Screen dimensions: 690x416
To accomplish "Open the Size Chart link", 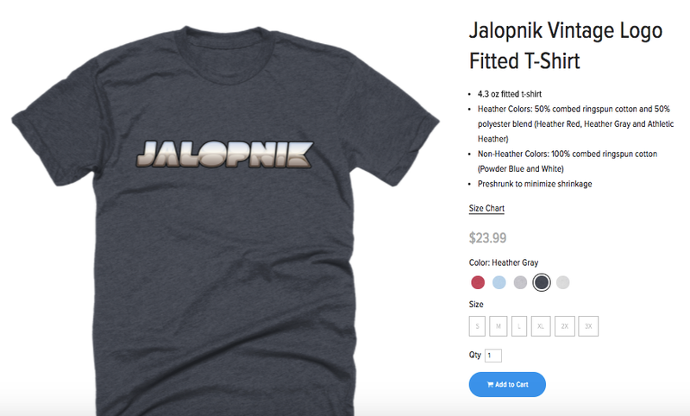I will (x=486, y=208).
